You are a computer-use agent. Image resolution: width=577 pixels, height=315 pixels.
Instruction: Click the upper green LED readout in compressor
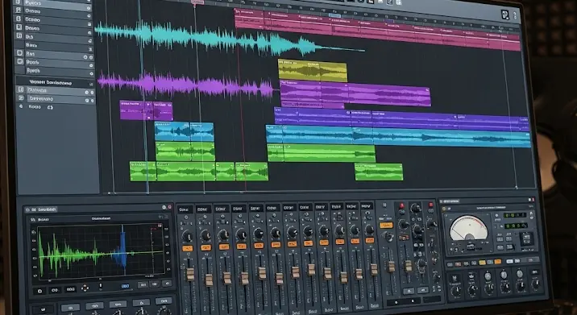pos(515,215)
